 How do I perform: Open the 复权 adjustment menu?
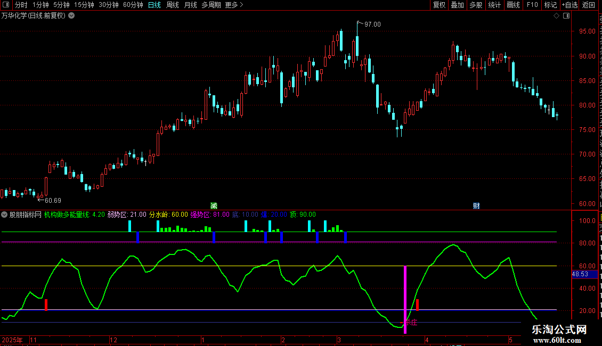439,5
